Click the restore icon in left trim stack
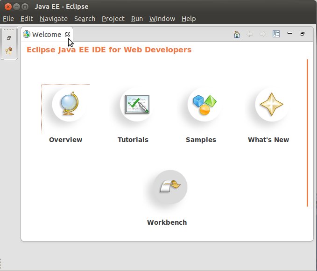317x271 pixels. [x=9, y=38]
